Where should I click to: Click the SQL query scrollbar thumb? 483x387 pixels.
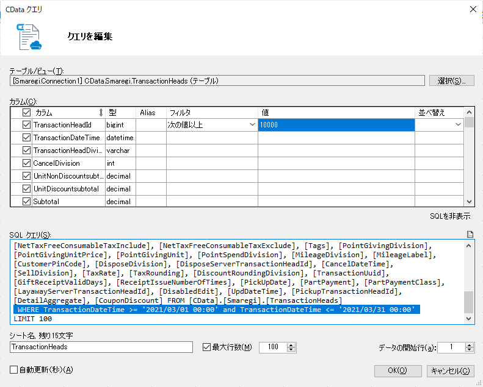click(468, 302)
